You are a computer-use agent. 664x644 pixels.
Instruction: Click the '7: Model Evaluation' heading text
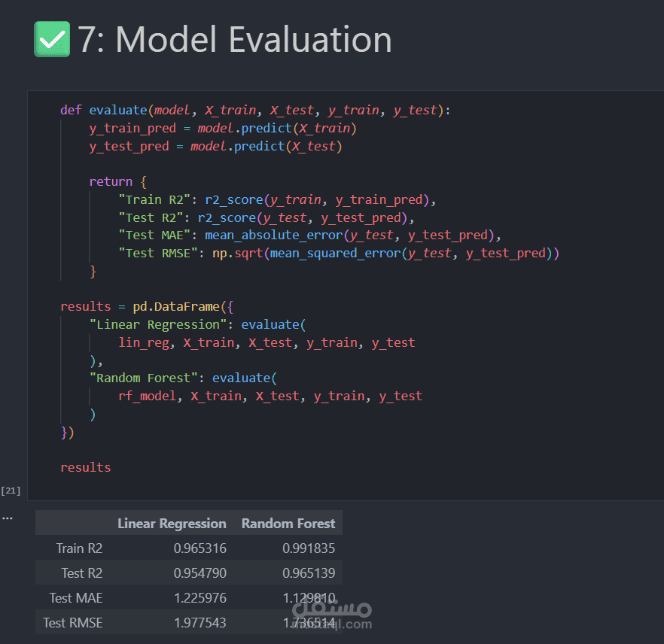pyautogui.click(x=235, y=39)
